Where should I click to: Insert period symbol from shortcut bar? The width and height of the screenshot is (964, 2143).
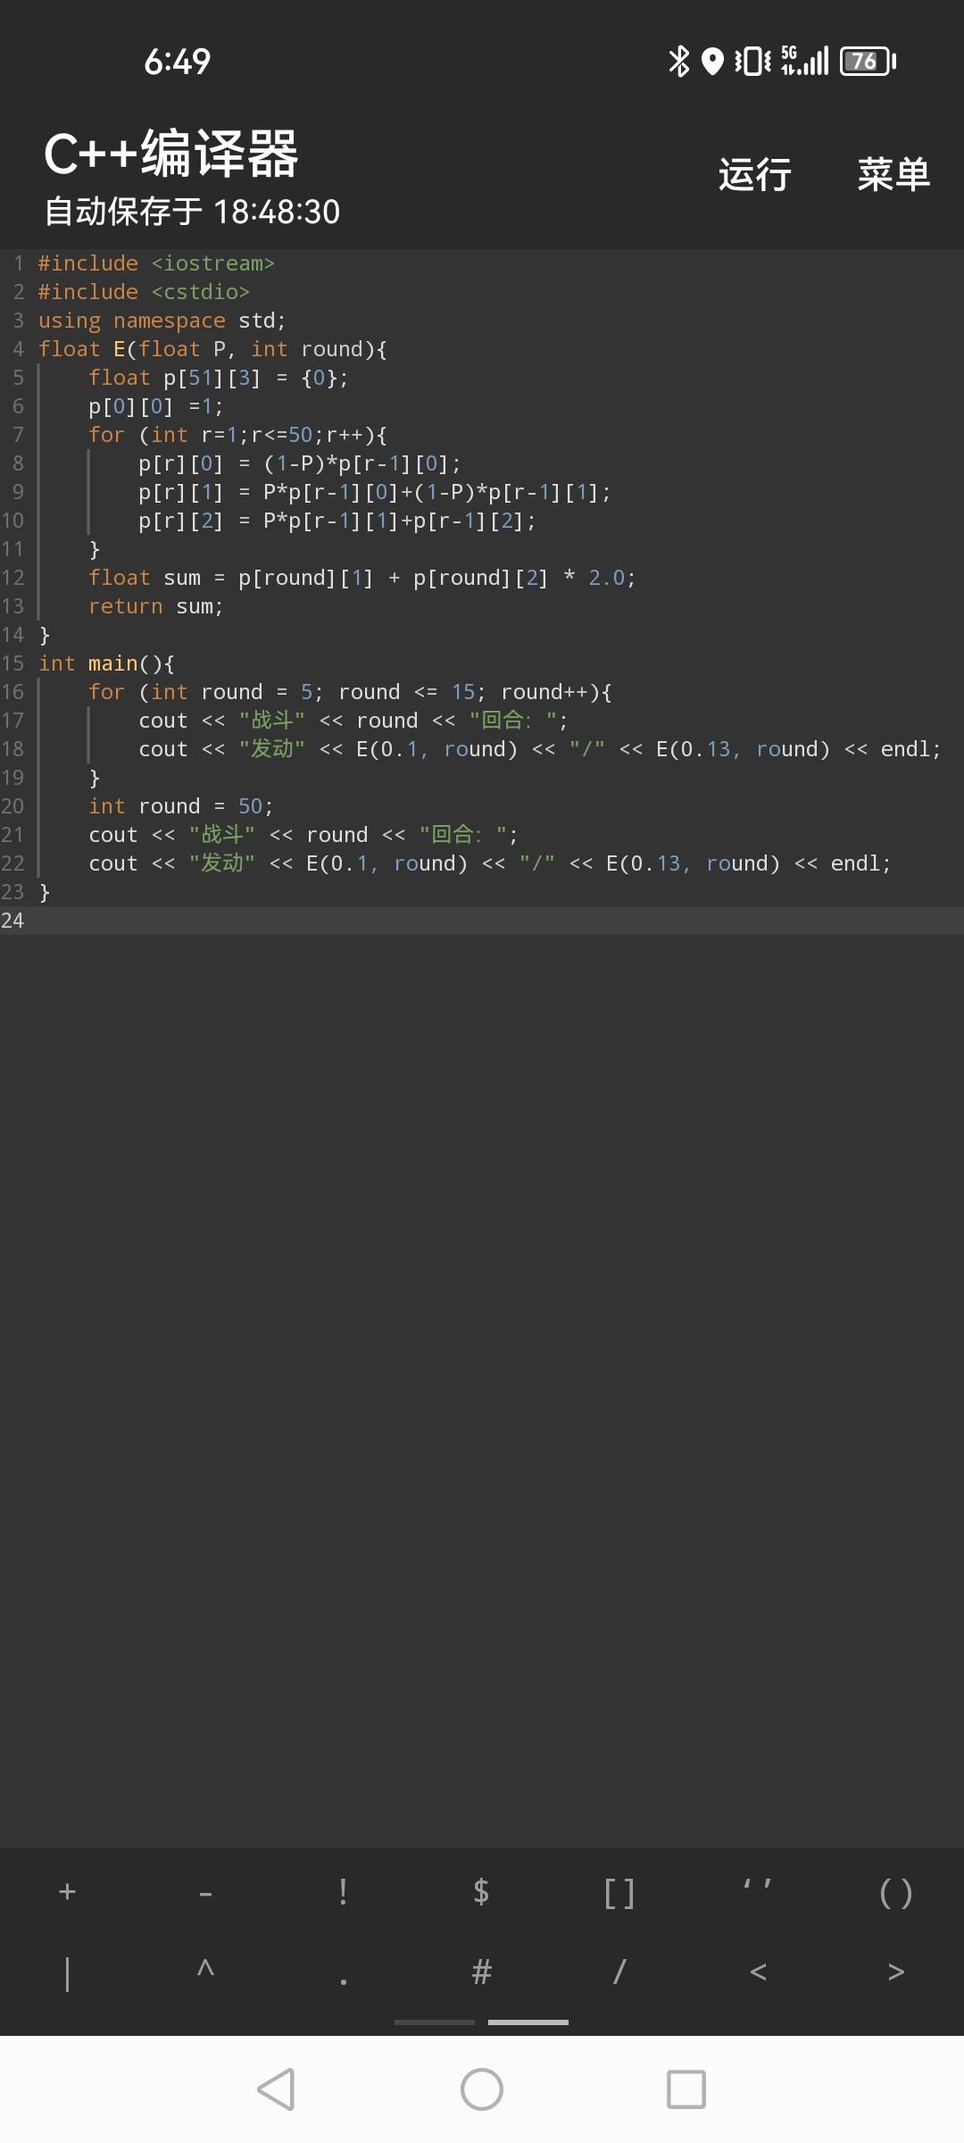[344, 1972]
